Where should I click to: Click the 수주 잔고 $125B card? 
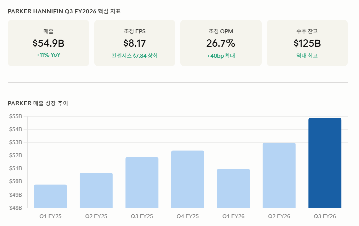(307, 43)
